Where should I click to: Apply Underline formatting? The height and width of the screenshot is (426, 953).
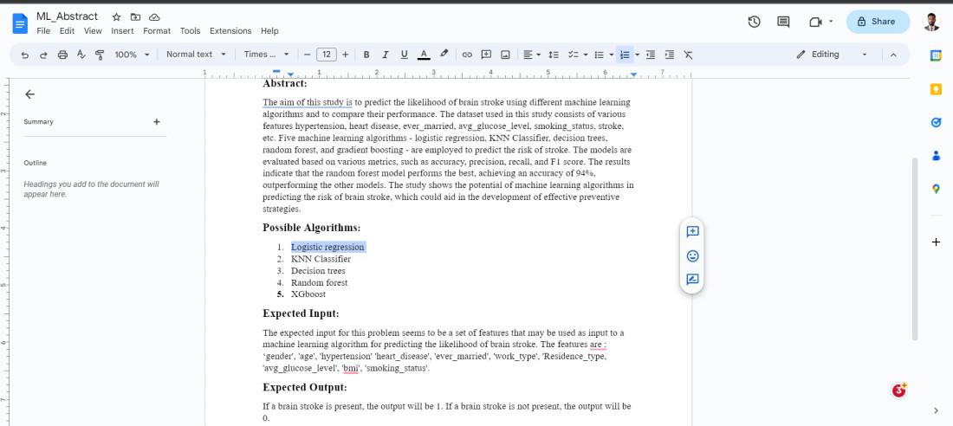click(x=405, y=55)
